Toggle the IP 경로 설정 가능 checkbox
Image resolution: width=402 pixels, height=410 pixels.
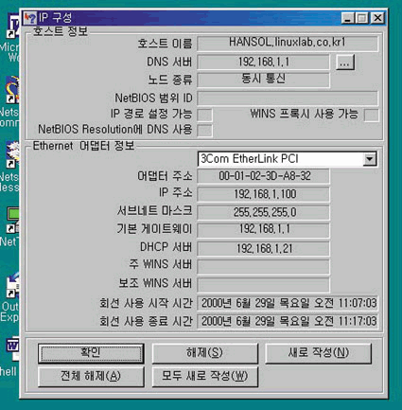click(x=204, y=115)
